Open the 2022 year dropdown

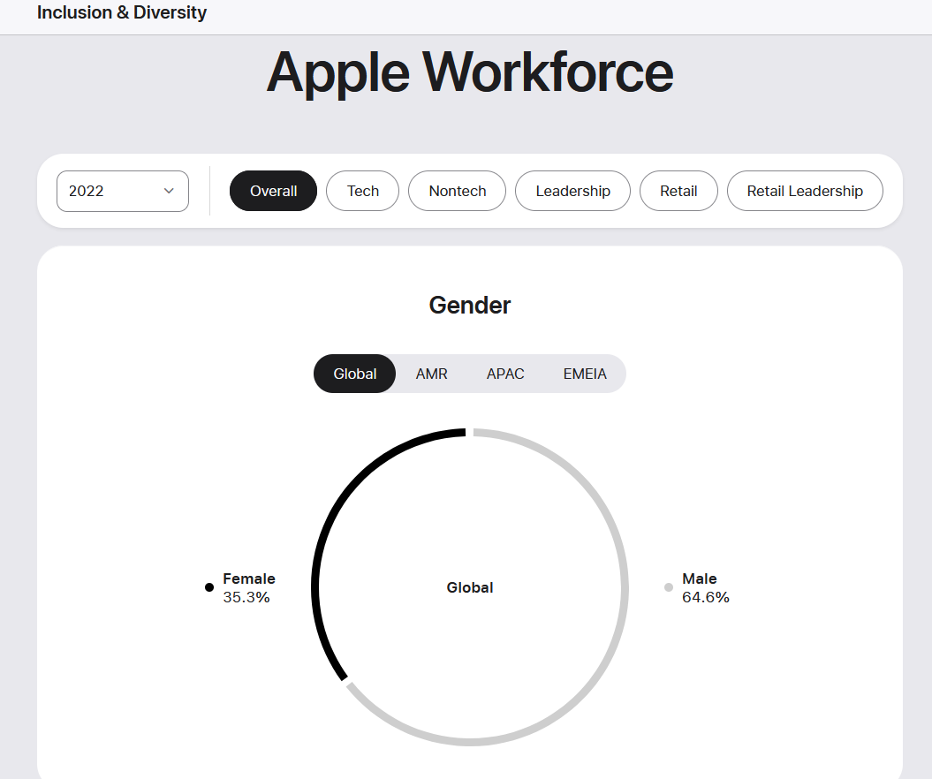123,191
